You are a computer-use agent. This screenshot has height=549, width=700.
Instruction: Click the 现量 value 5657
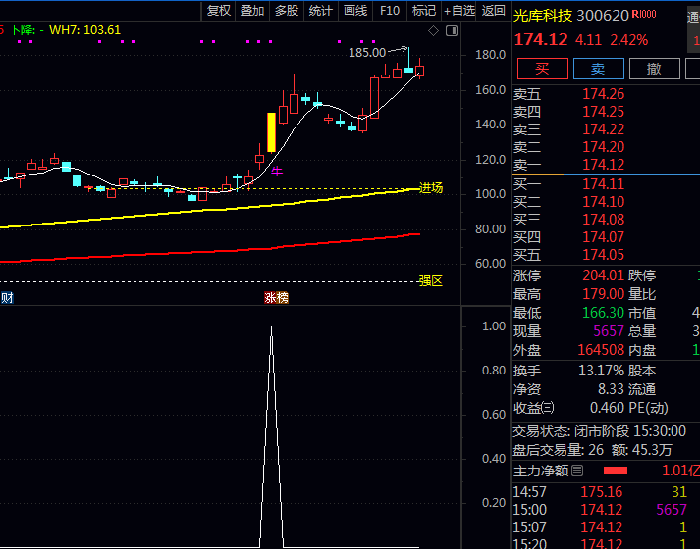(x=609, y=331)
